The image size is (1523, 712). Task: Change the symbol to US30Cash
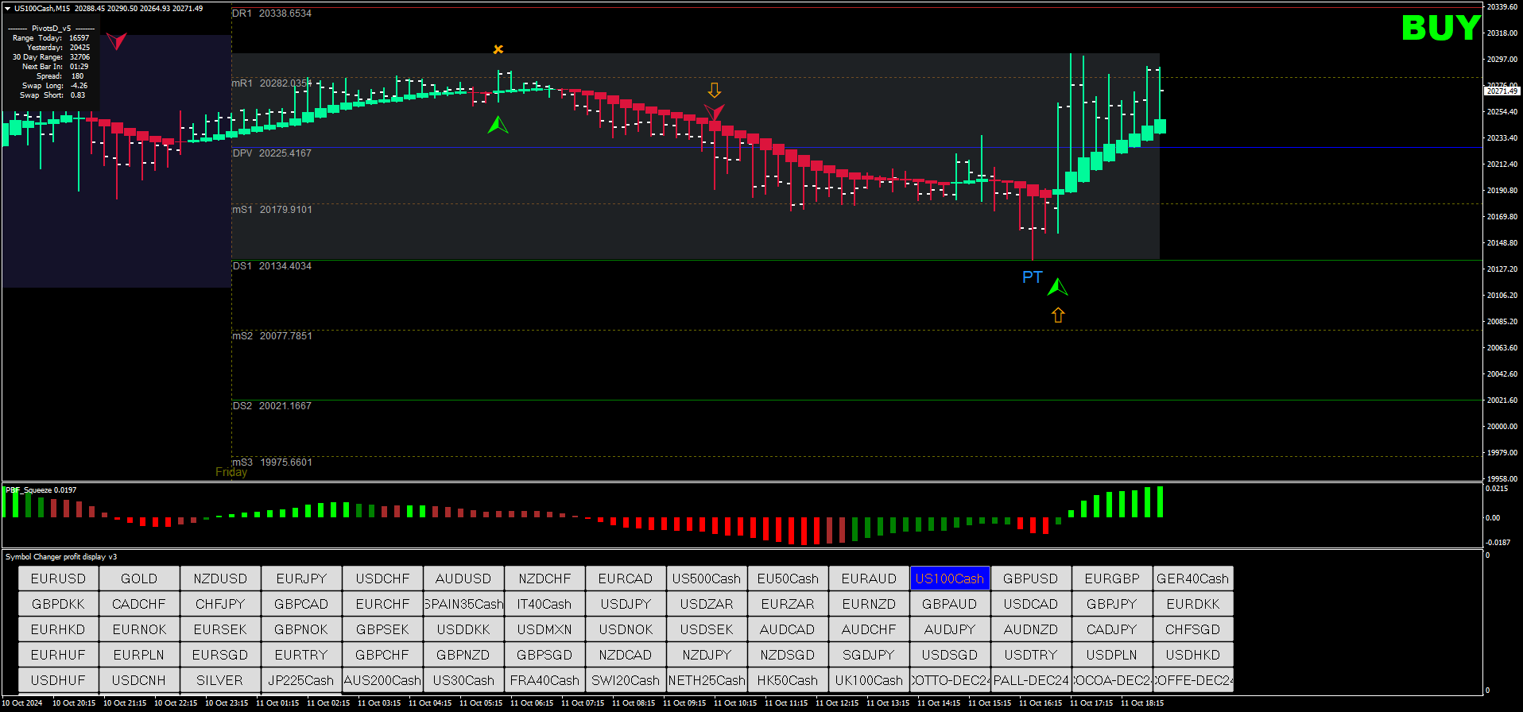point(463,680)
